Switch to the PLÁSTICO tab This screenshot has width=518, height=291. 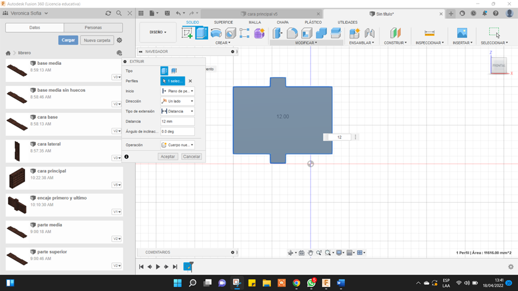point(313,22)
